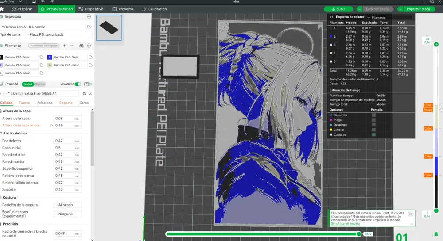The width and height of the screenshot is (443, 241).
Task: Search process settings magnifier icon
Action: tap(90, 94)
